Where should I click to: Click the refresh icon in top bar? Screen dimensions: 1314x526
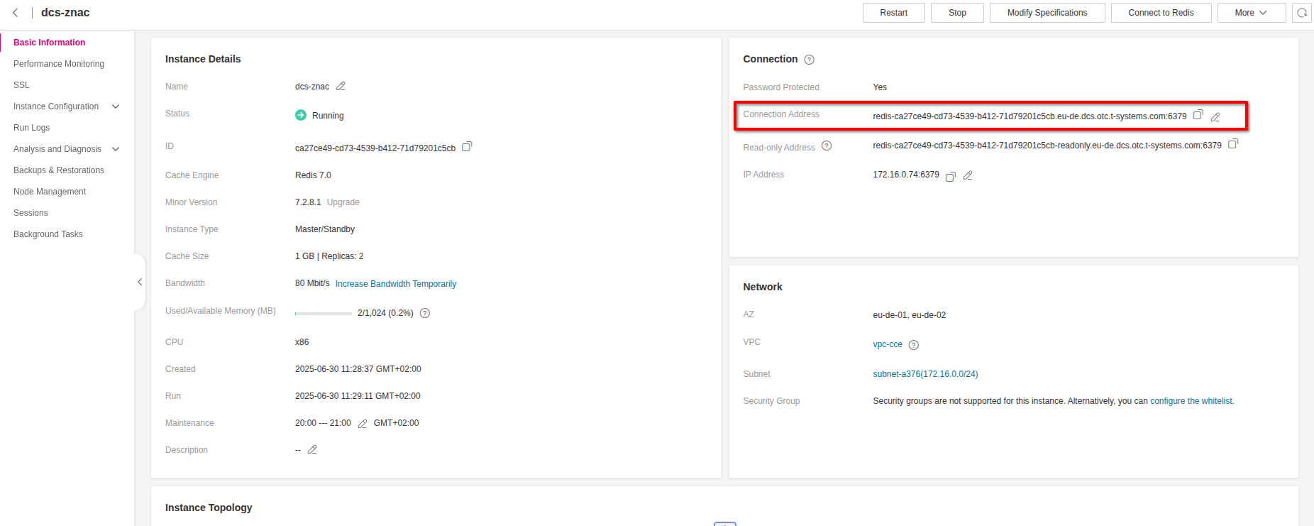point(1302,13)
